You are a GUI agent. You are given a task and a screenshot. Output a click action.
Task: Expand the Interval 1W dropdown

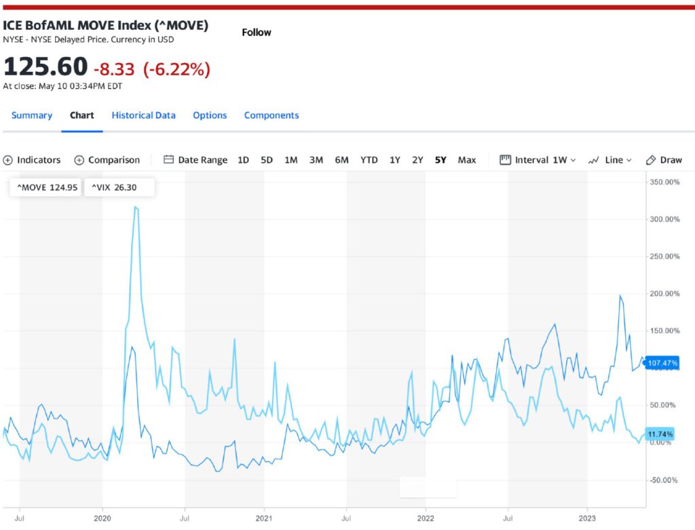click(x=573, y=160)
